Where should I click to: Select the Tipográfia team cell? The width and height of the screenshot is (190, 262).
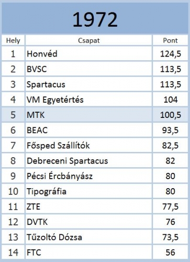88,191
